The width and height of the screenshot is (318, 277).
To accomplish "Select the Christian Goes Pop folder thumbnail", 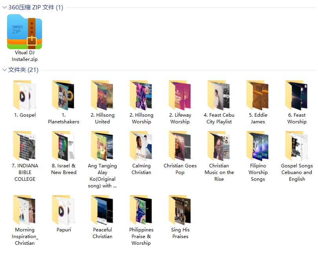I will (180, 146).
